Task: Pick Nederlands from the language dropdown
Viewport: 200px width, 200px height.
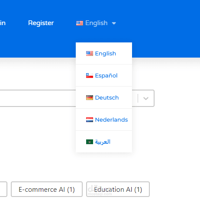Action: [104, 119]
